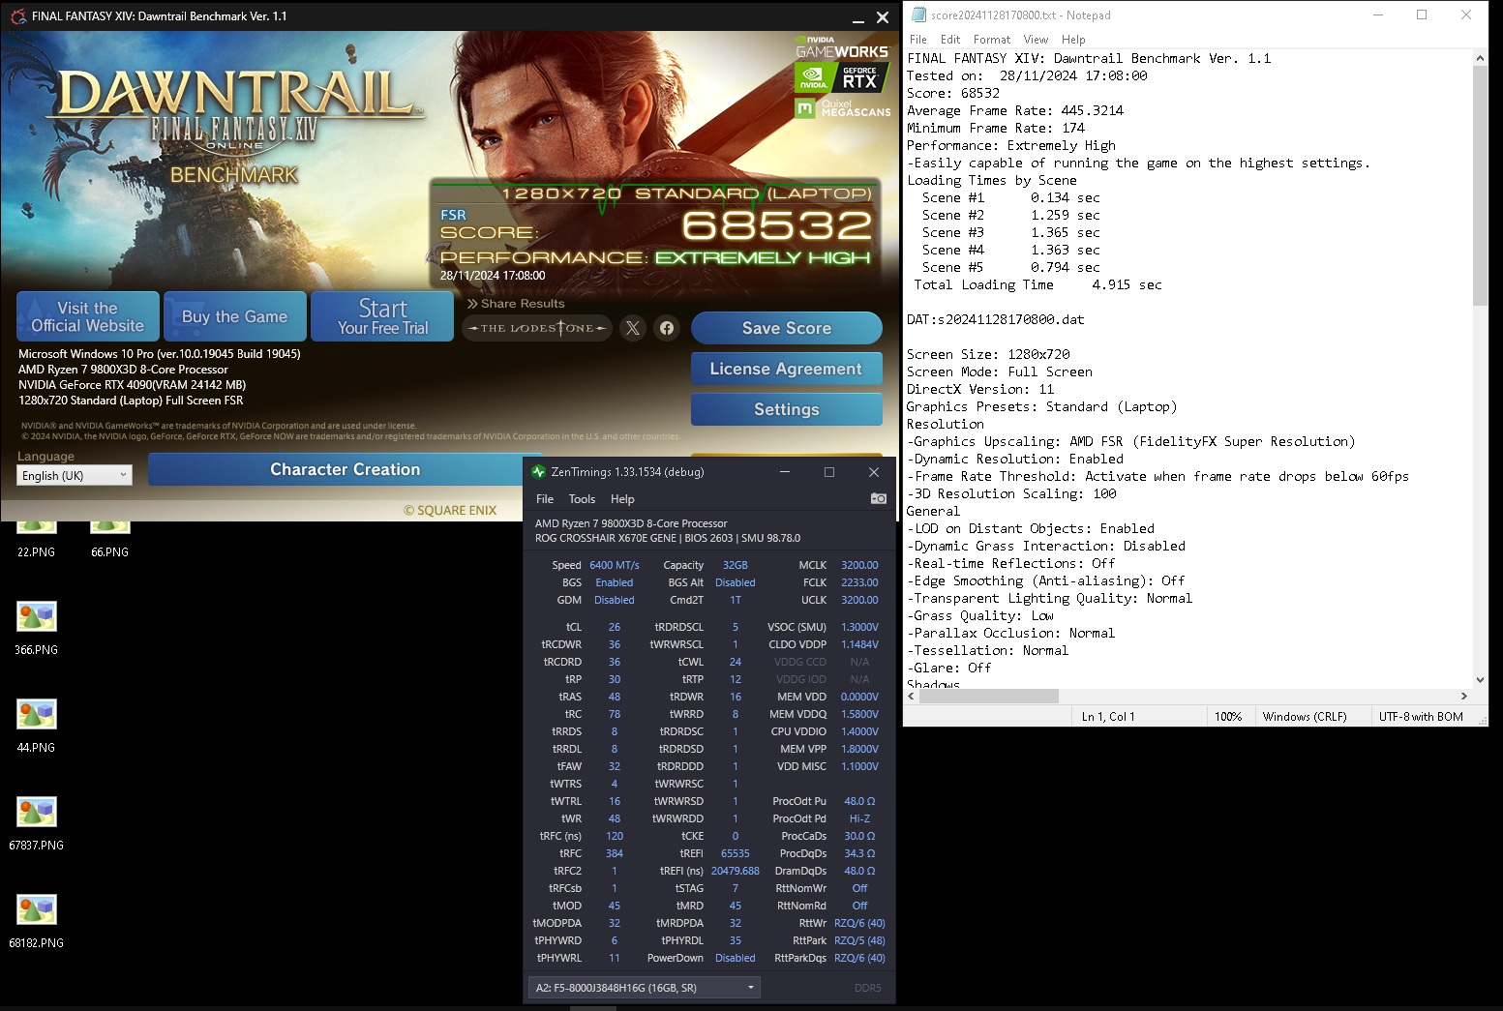Click the Notepad vertical scrollbar thumb
Image resolution: width=1503 pixels, height=1011 pixels.
(x=1480, y=185)
